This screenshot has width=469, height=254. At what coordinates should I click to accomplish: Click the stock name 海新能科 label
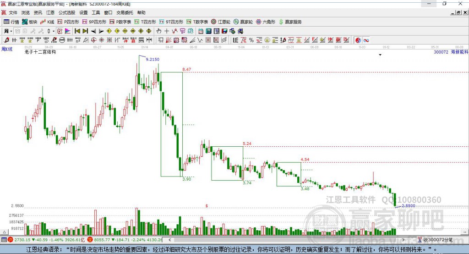click(x=459, y=52)
